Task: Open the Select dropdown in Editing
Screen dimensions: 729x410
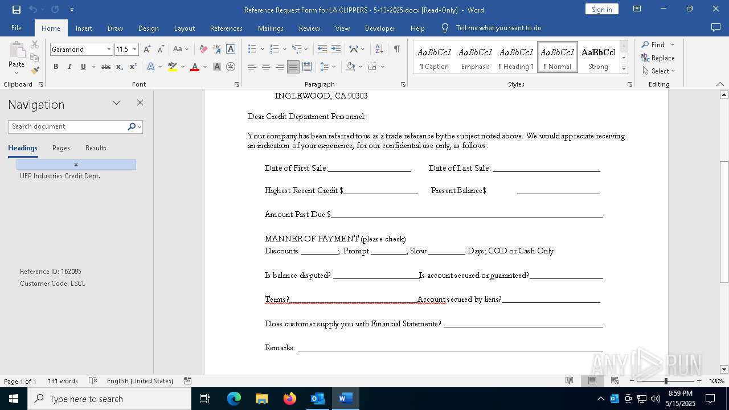Action: click(x=658, y=71)
